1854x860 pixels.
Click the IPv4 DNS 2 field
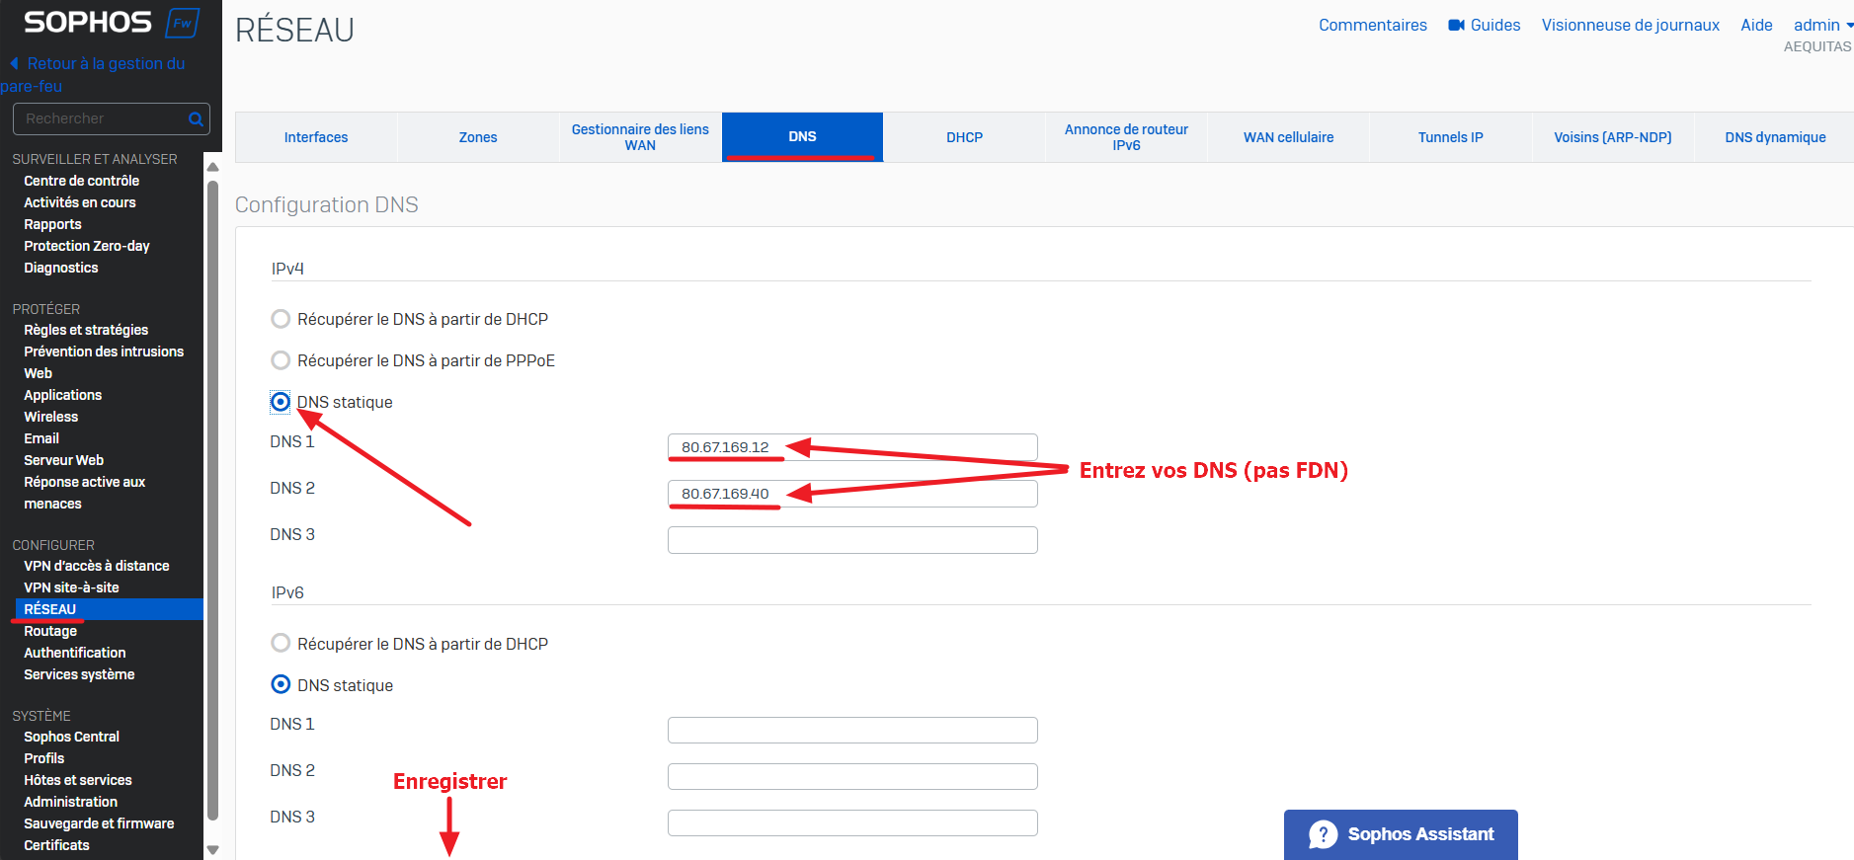[852, 494]
